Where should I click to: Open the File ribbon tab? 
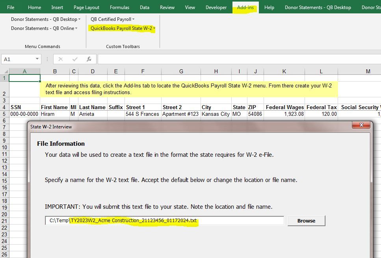tap(11, 7)
